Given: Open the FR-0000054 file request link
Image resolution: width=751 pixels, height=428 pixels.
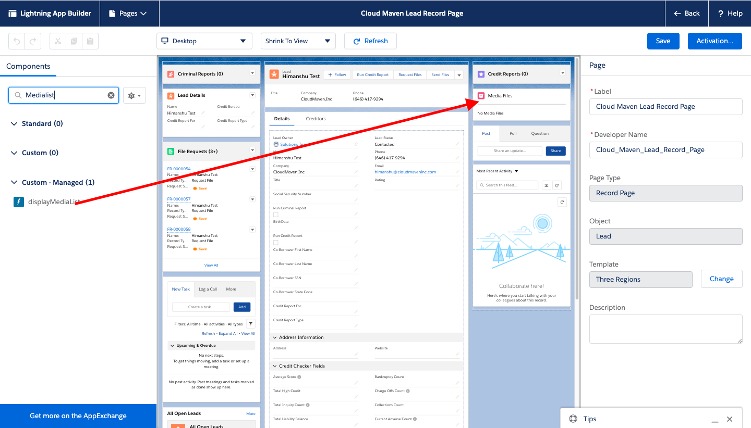Looking at the screenshot, I should 179,169.
